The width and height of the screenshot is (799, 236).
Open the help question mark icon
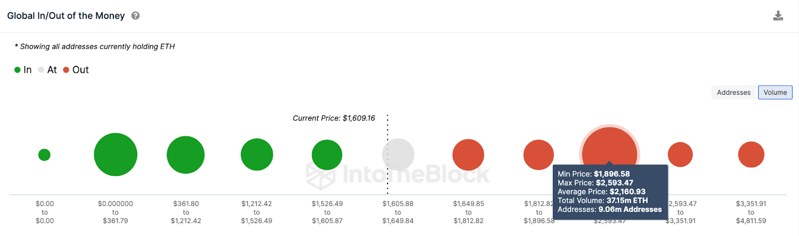coord(135,16)
